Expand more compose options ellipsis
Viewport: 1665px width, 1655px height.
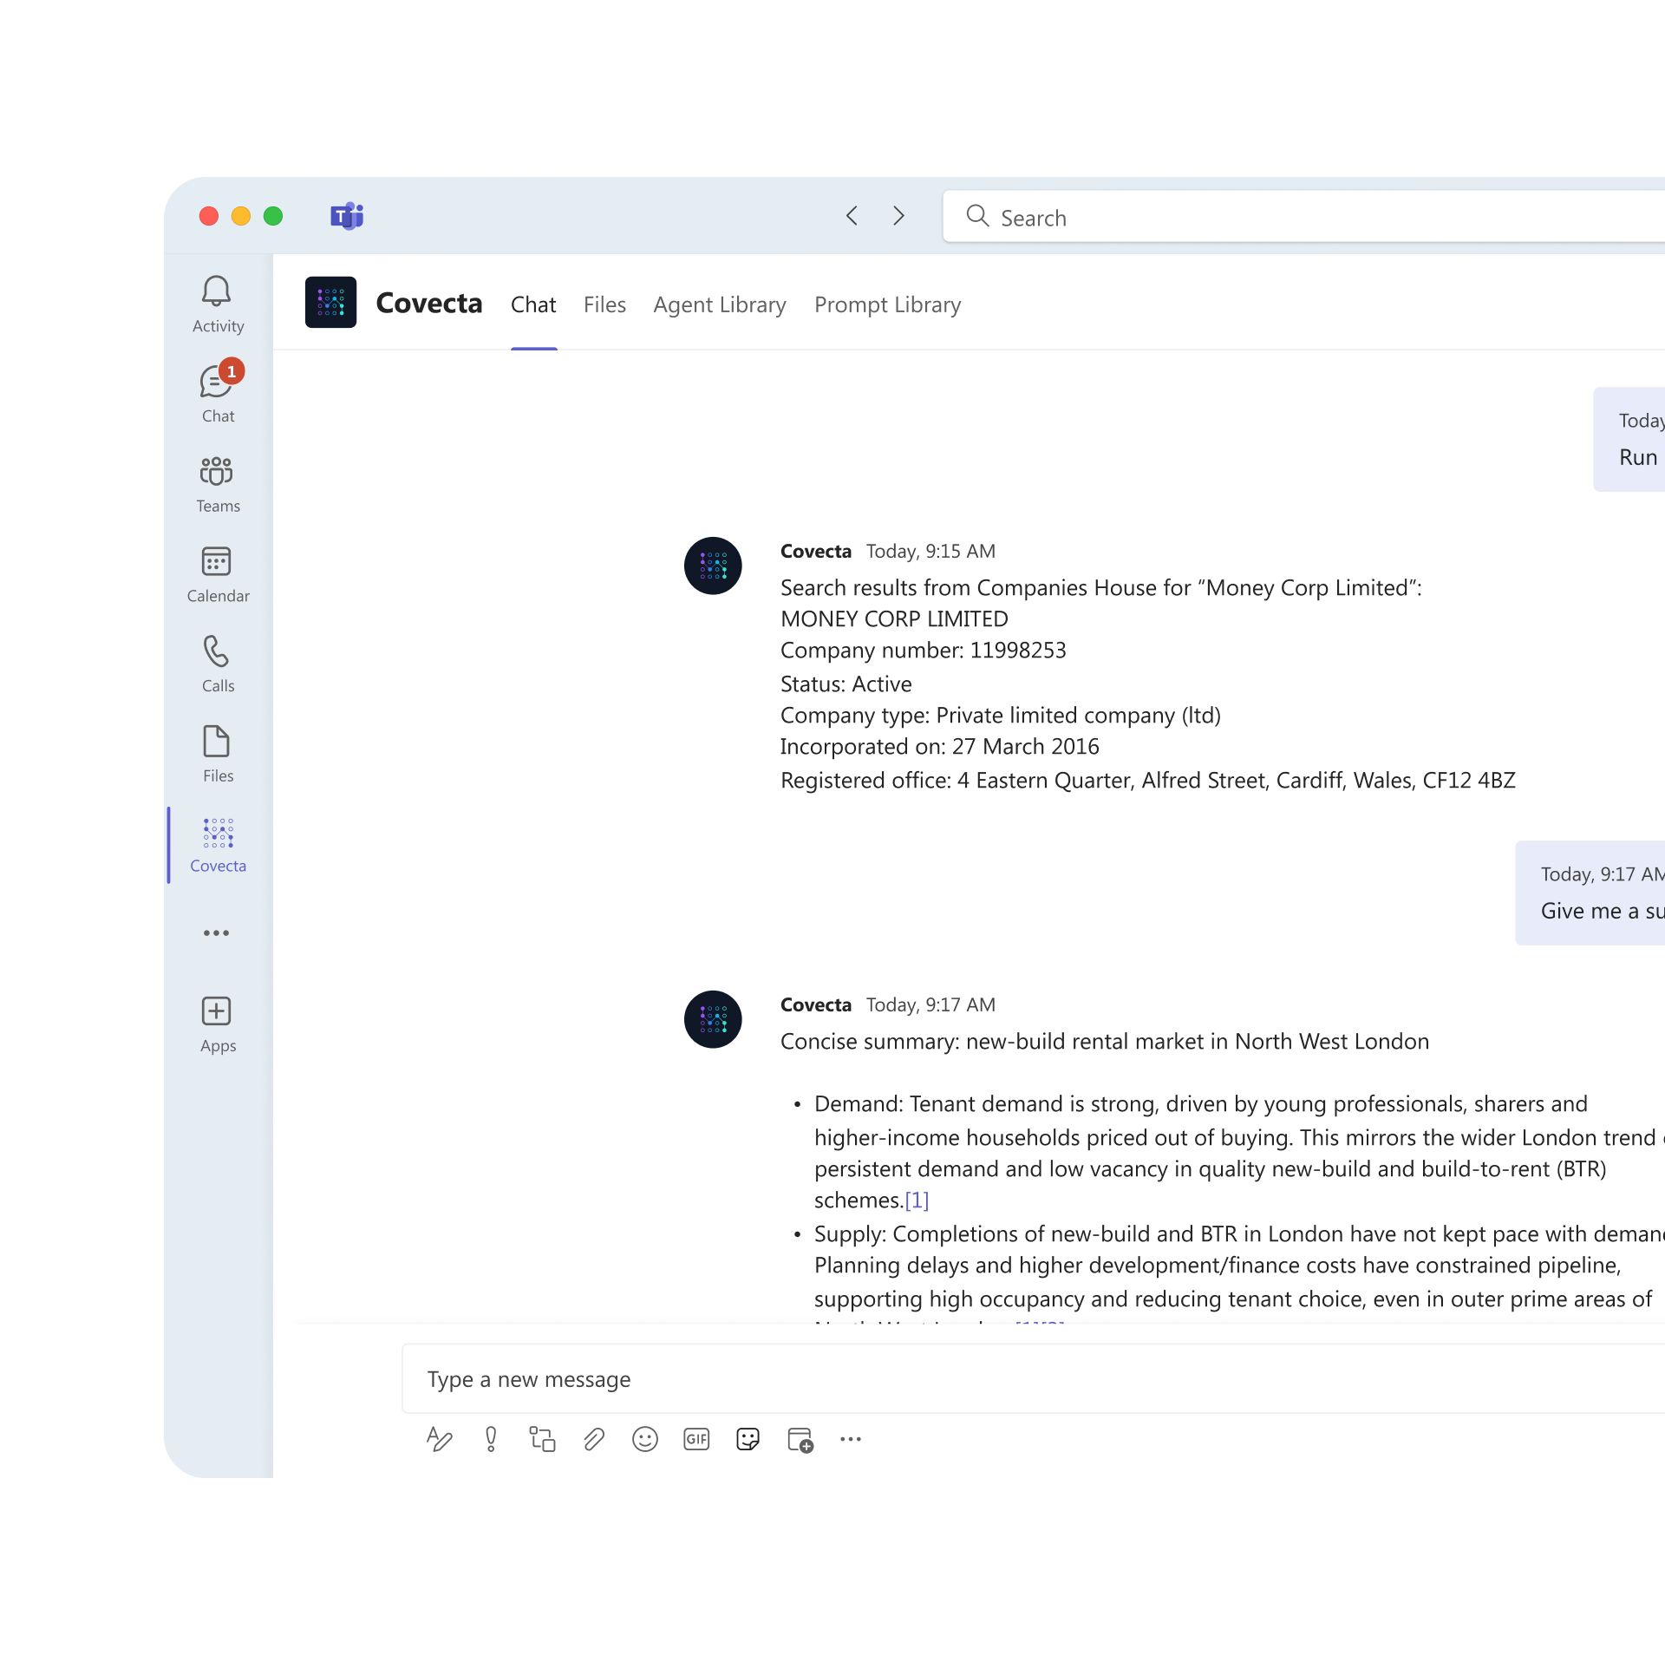point(851,1439)
